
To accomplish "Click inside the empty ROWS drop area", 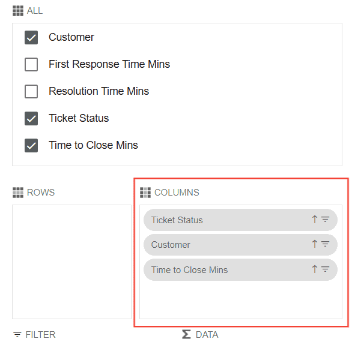I will (x=71, y=262).
